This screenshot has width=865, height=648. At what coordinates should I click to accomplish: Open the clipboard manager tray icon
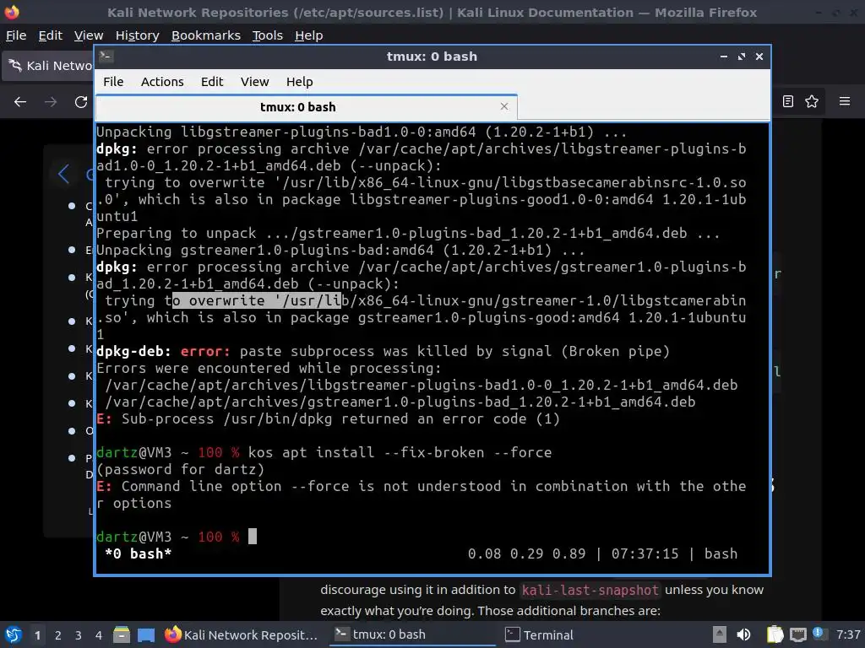click(x=775, y=634)
